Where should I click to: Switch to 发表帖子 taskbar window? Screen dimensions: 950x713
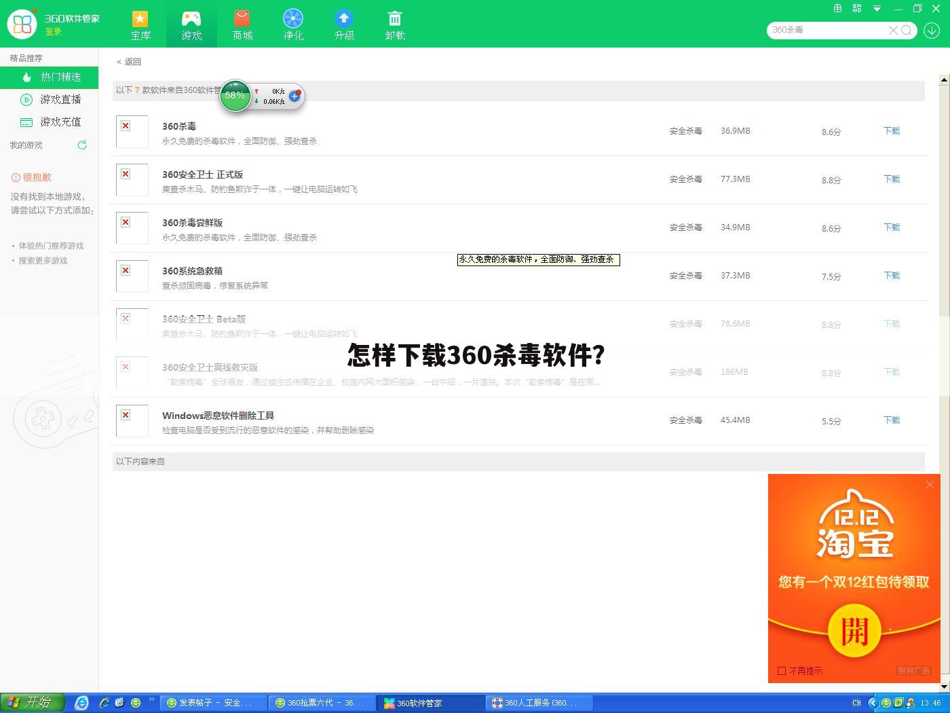[213, 703]
